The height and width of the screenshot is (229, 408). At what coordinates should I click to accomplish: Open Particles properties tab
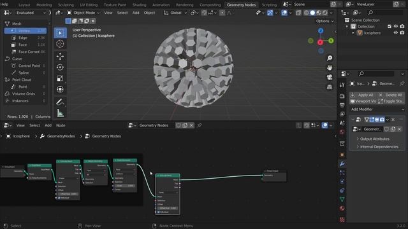point(342,172)
